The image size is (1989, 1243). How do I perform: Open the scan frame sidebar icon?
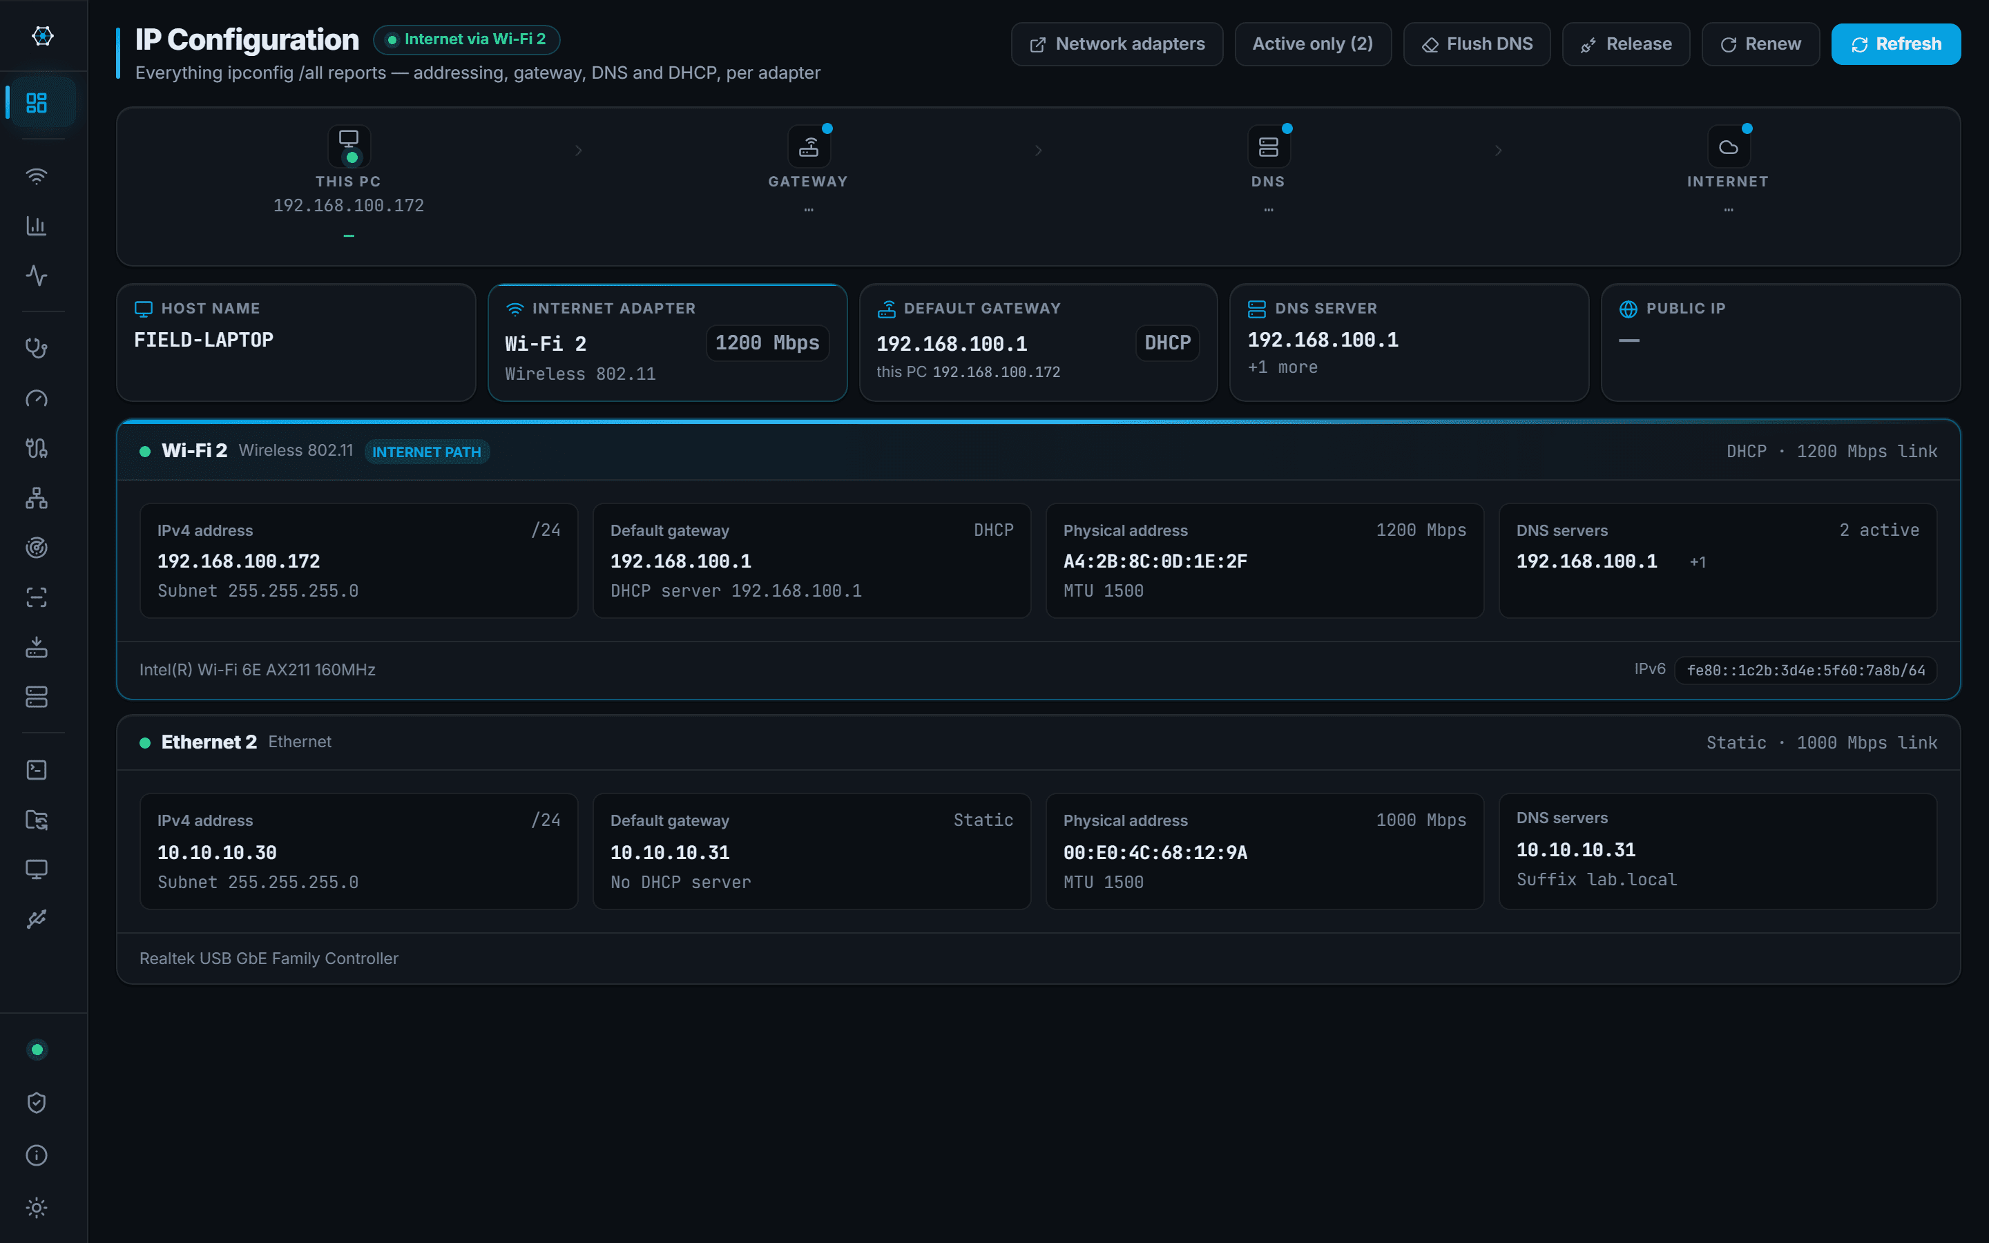pos(37,597)
